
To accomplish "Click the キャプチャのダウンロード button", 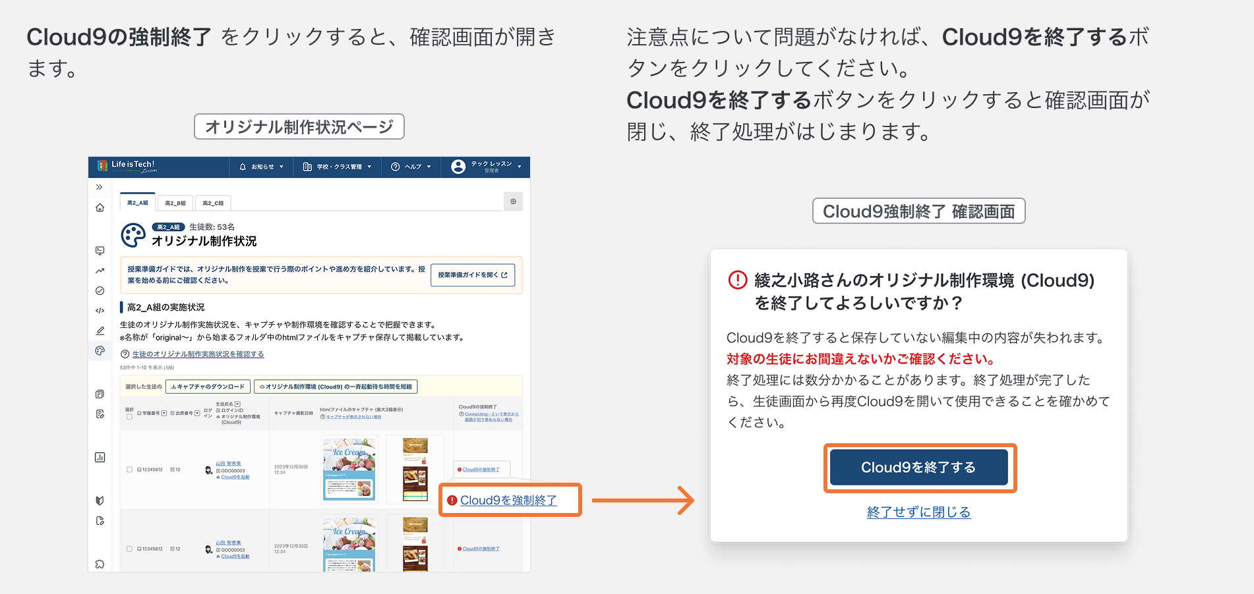I will pos(208,387).
